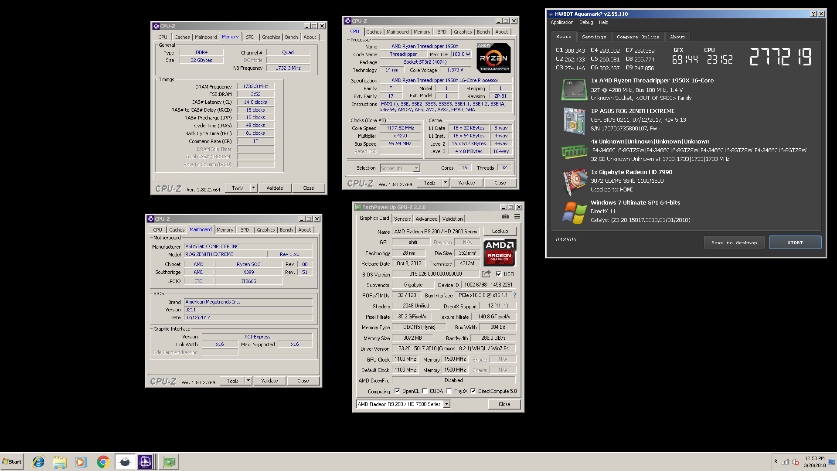Screen dimensions: 837x471
Task: Show hidden tray icons arrow
Action: [776, 461]
